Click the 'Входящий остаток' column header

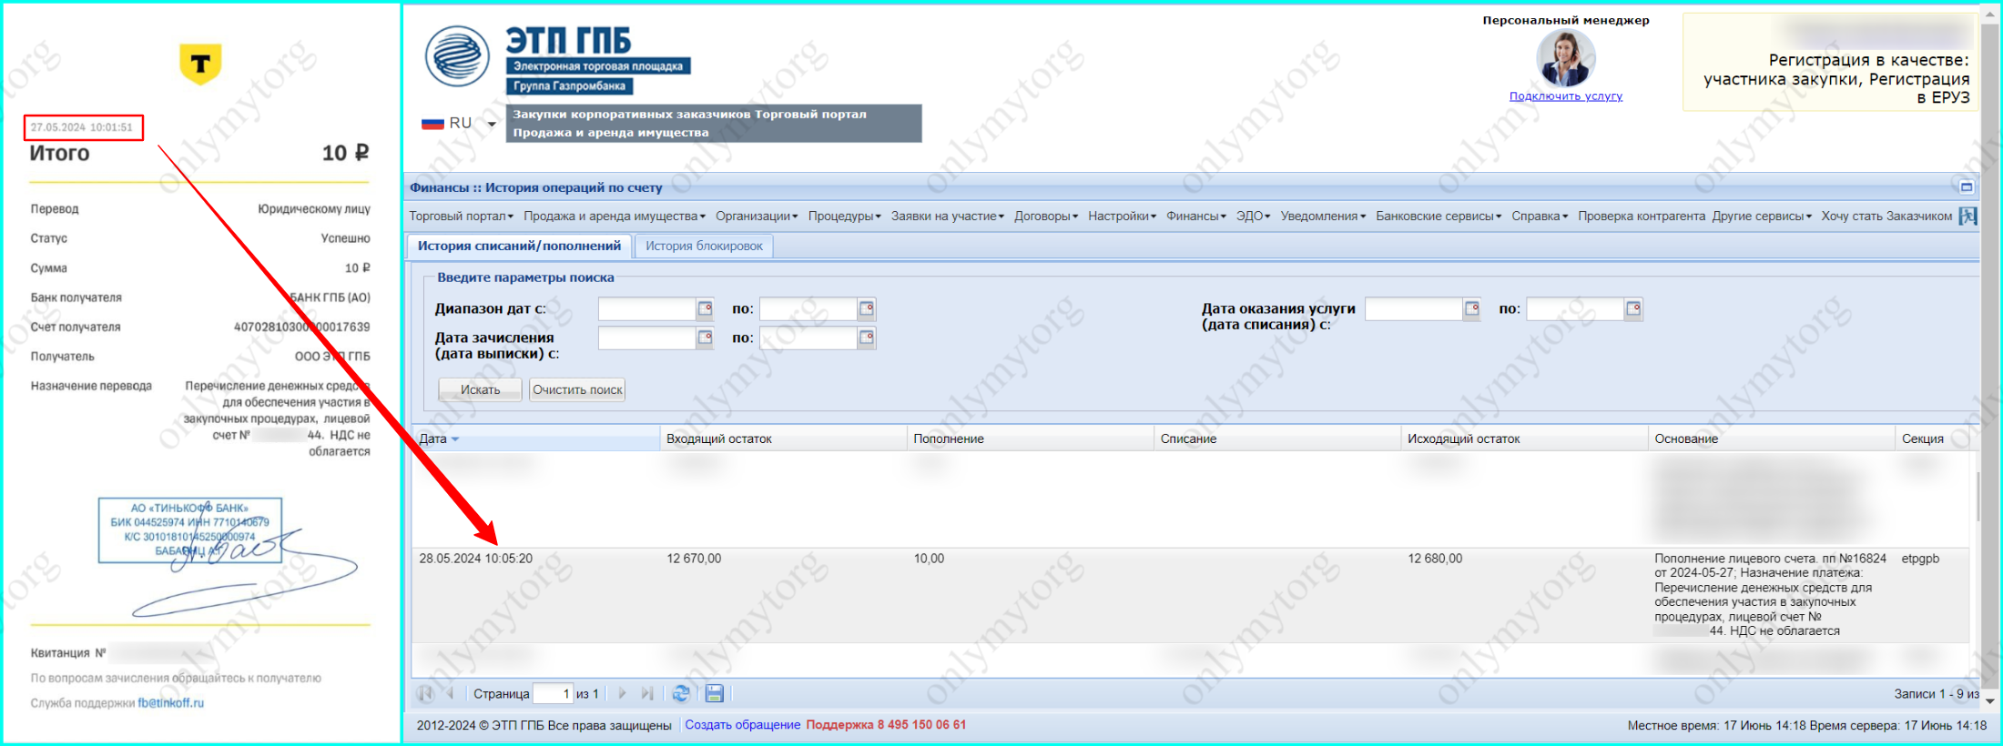pyautogui.click(x=783, y=439)
